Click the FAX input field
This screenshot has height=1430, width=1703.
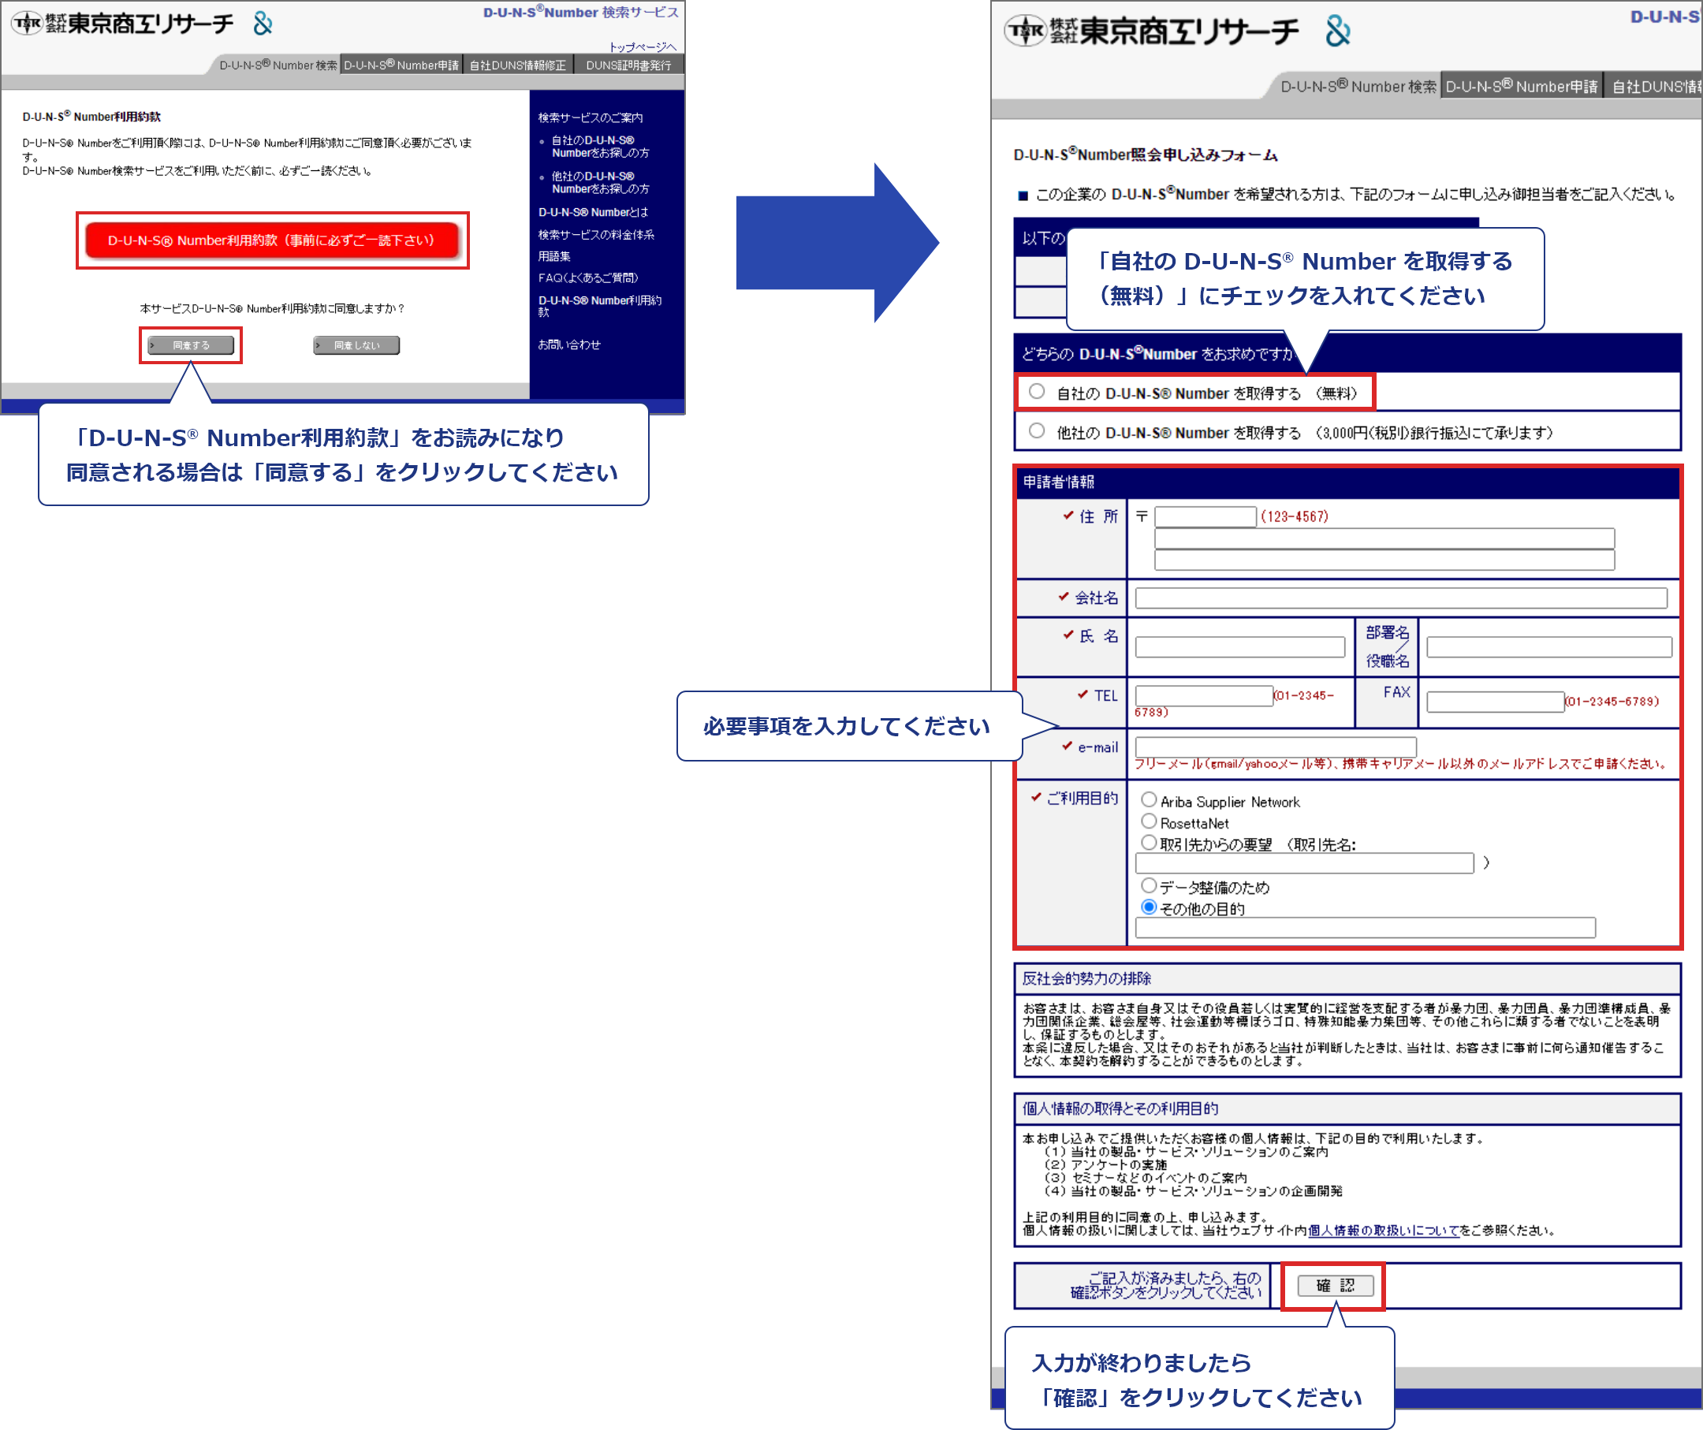pos(1496,702)
